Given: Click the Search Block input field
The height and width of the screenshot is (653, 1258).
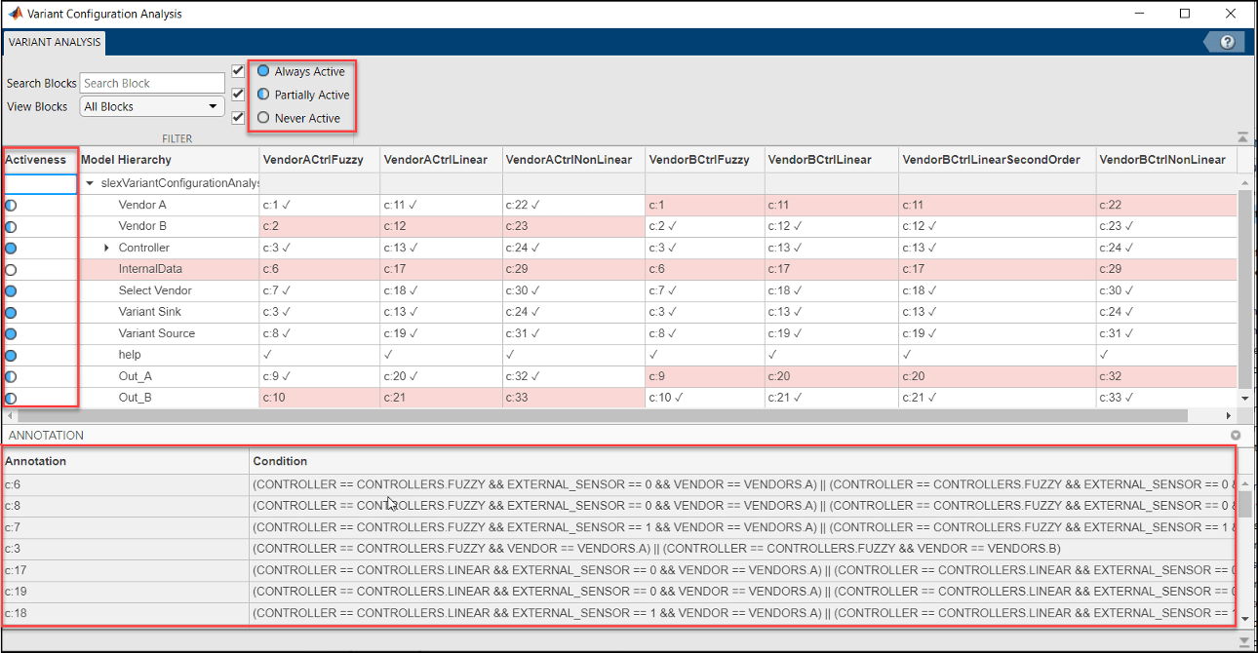Looking at the screenshot, I should 152,83.
